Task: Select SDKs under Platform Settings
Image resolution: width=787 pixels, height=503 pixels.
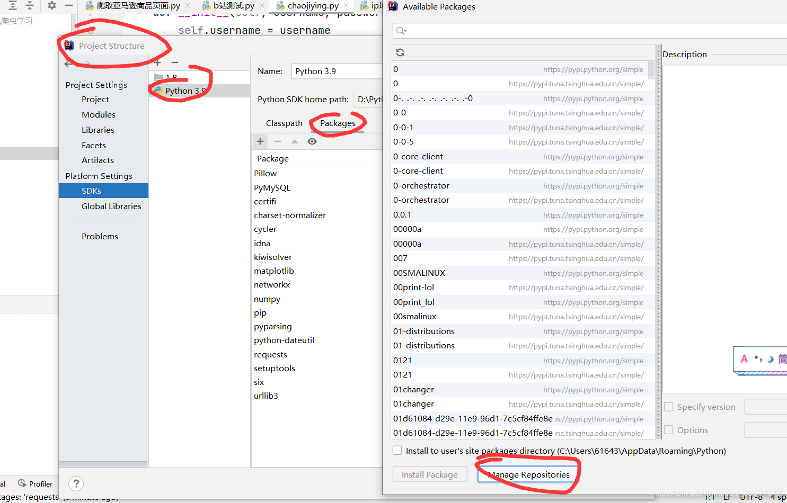Action: click(x=103, y=191)
